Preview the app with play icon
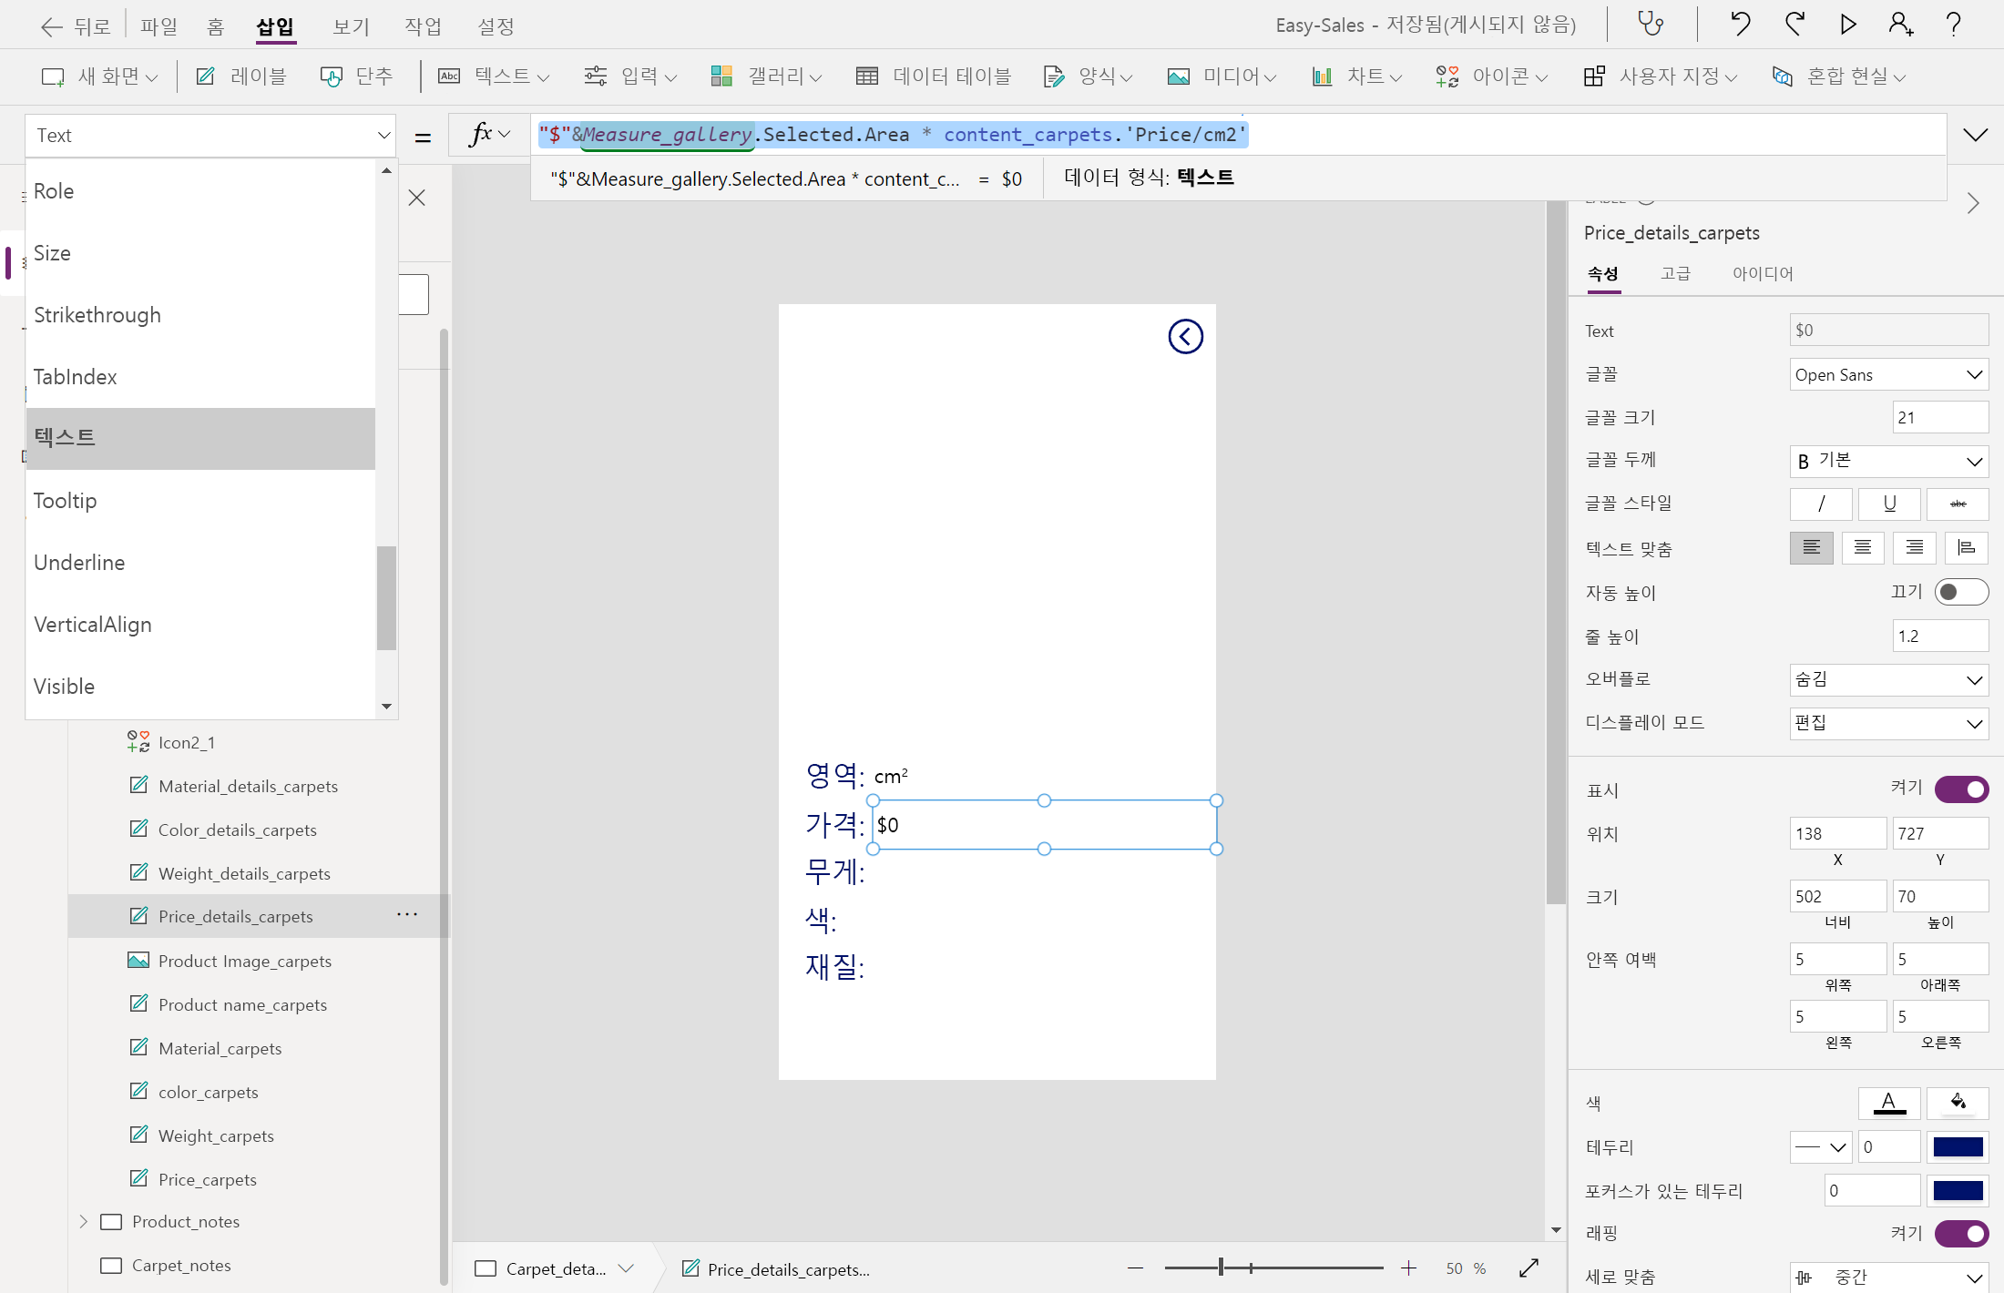This screenshot has height=1293, width=2004. tap(1848, 24)
